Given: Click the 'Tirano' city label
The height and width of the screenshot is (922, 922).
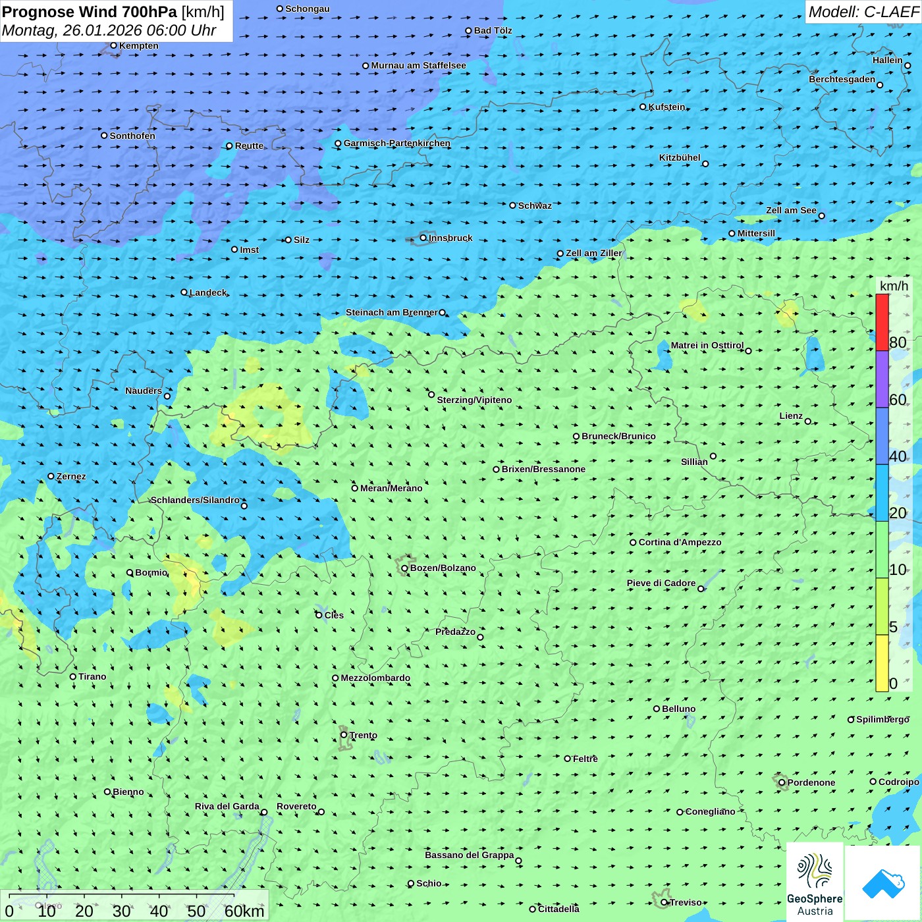Looking at the screenshot, I should click(x=92, y=676).
